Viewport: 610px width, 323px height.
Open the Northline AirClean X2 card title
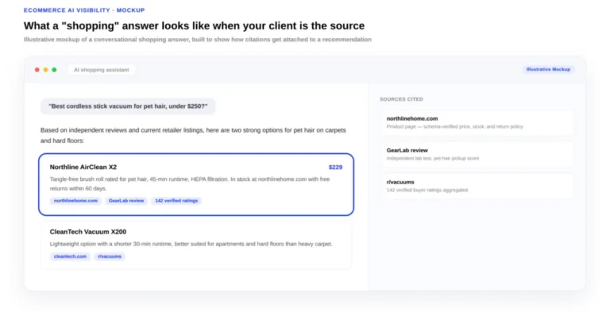pos(83,167)
